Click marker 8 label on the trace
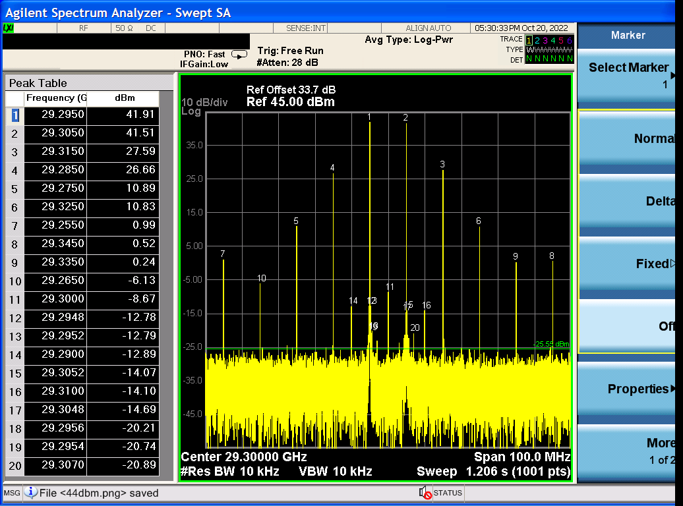The image size is (683, 506). click(551, 256)
